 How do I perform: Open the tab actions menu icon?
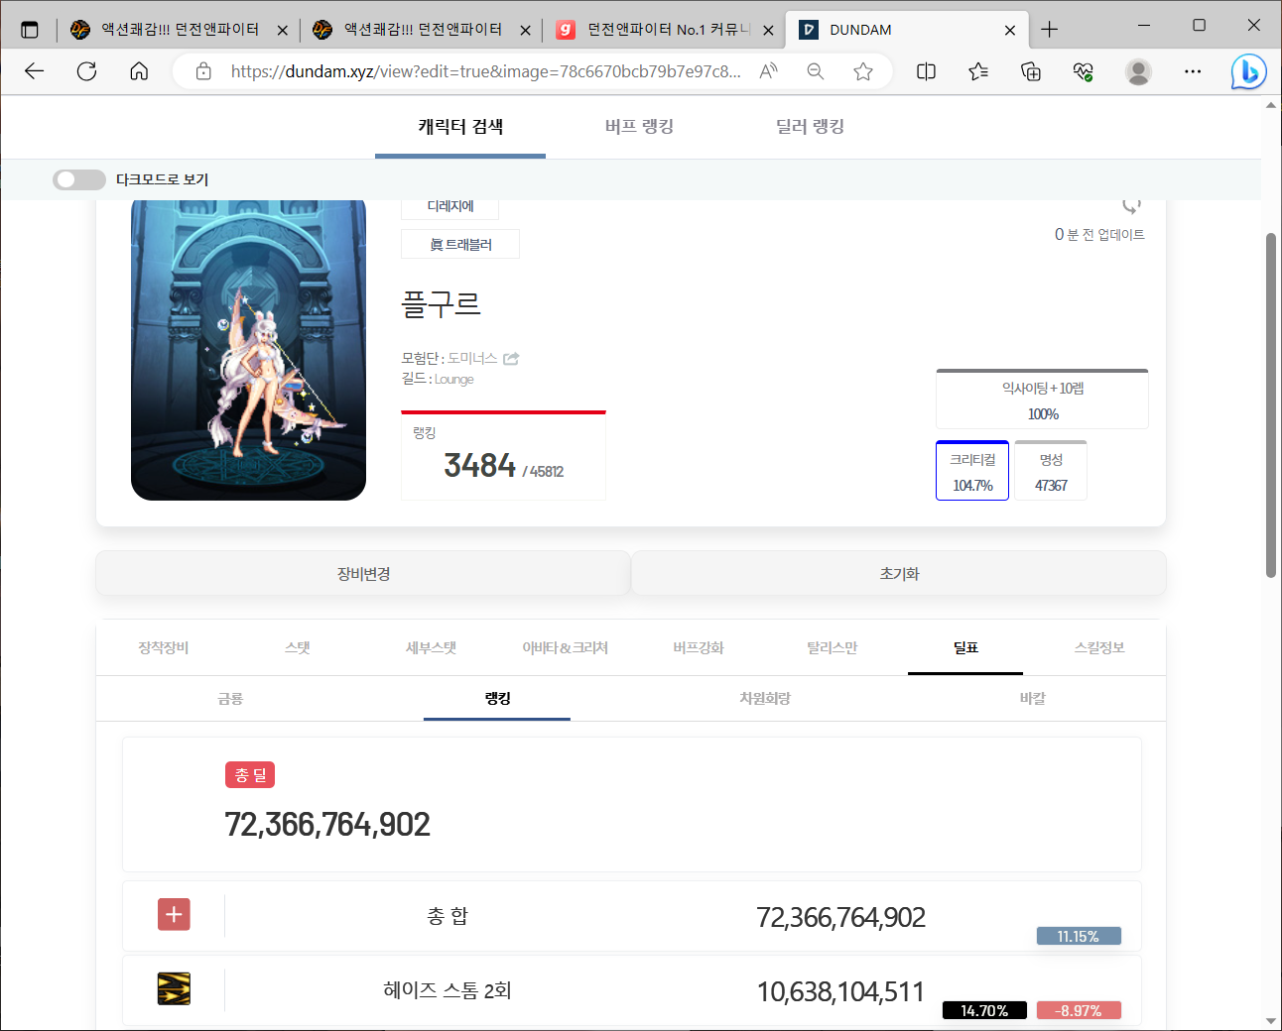30,30
